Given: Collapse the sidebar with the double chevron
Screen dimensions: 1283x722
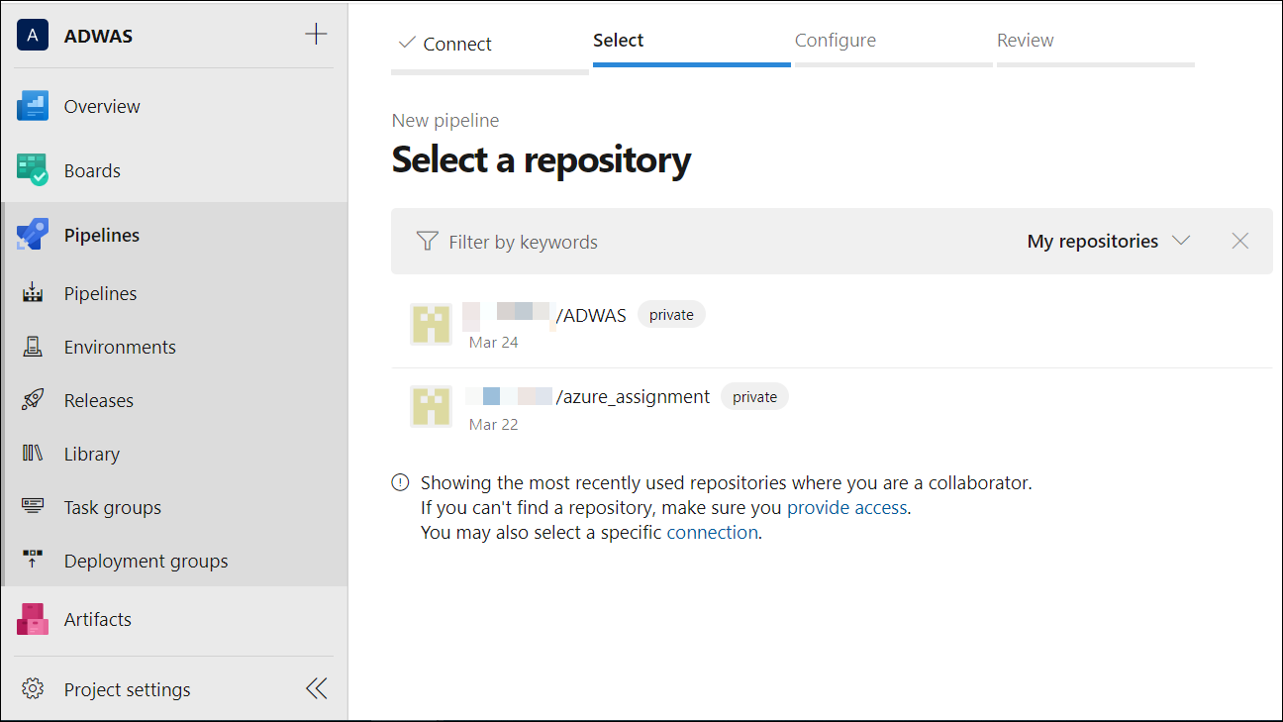Looking at the screenshot, I should 316,687.
